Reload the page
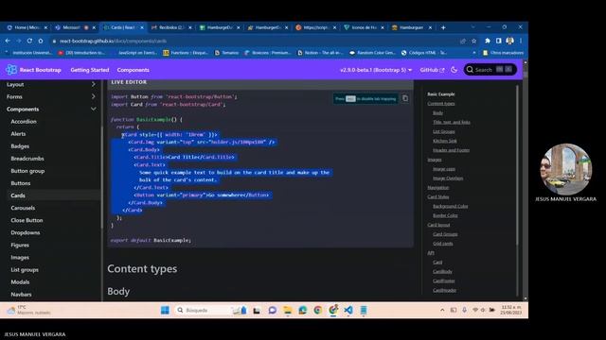Screen dimensions: 606x340 point(29,41)
